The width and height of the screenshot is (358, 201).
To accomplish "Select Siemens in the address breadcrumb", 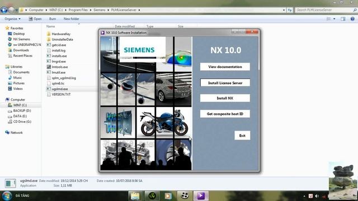I will (100, 10).
